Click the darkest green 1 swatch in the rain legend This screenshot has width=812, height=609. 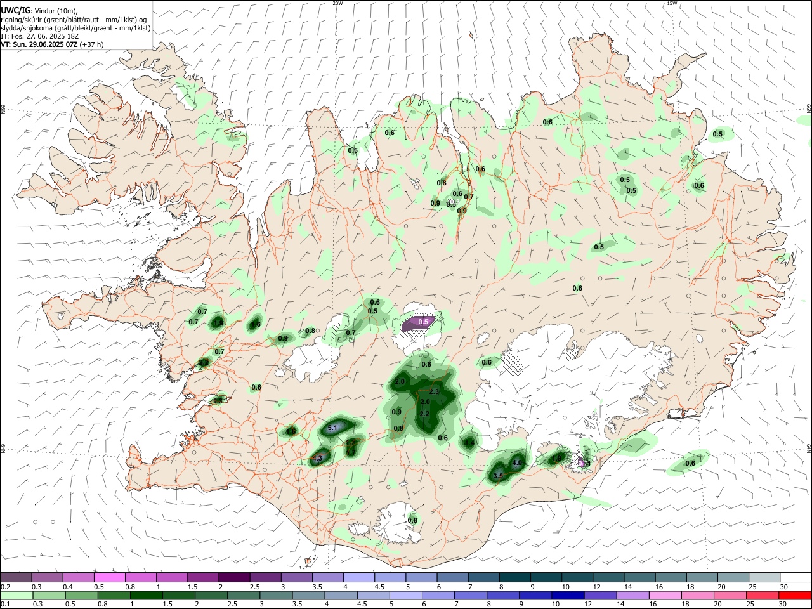[145, 595]
